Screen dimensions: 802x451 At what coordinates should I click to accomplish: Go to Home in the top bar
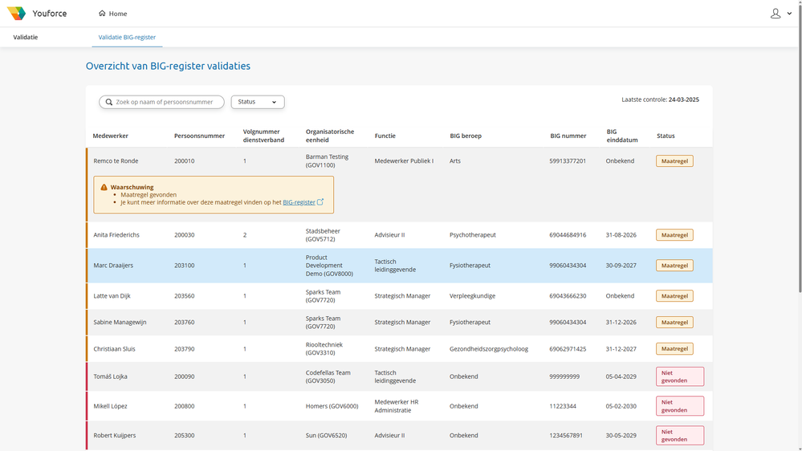pos(117,14)
